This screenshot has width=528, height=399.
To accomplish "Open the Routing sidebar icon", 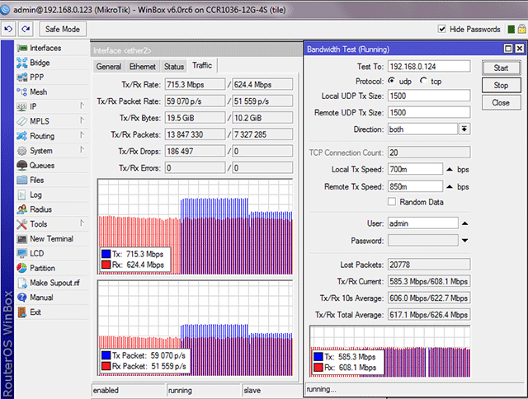I will [x=22, y=136].
